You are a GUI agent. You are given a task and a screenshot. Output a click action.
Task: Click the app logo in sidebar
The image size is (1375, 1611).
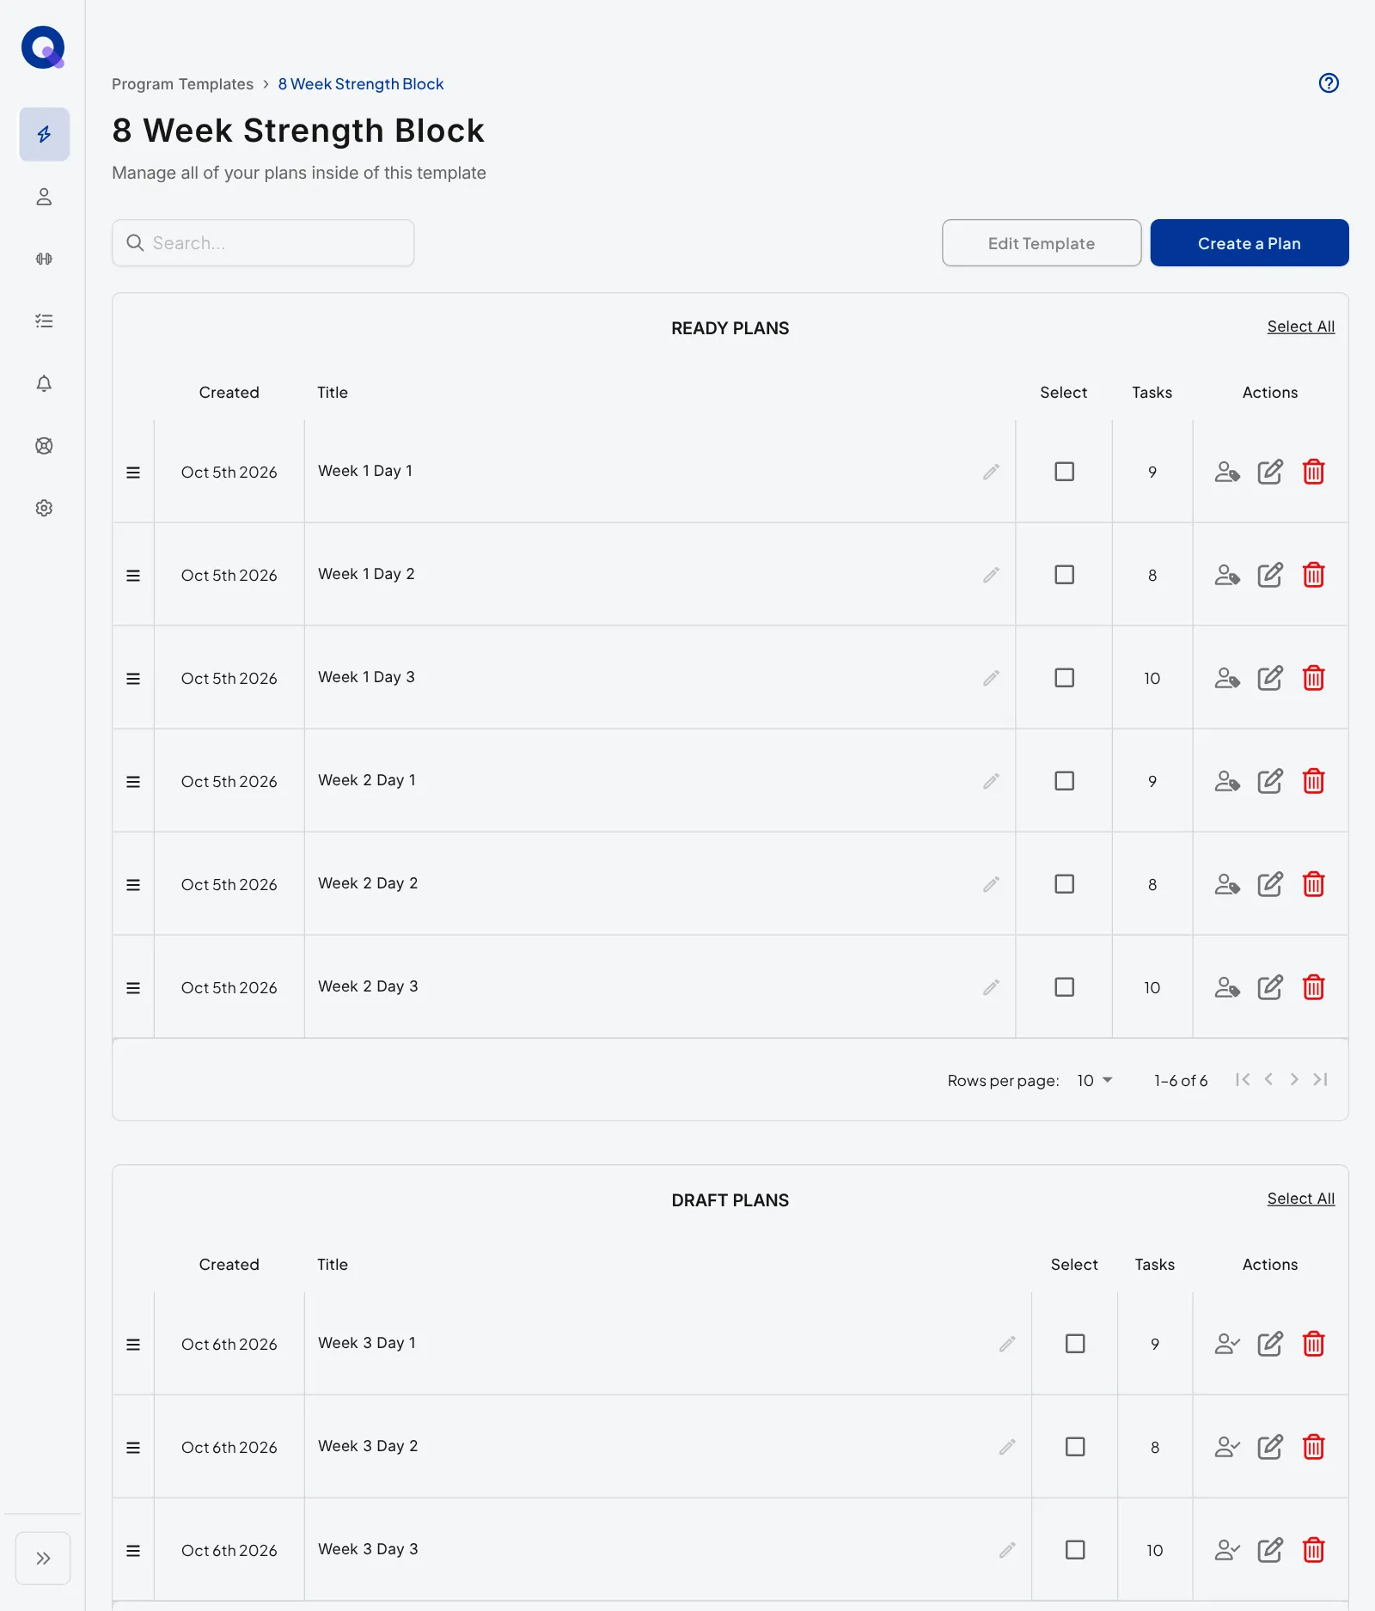pyautogui.click(x=43, y=47)
